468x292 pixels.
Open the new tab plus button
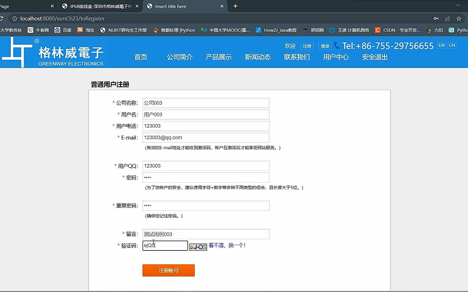pyautogui.click(x=235, y=6)
